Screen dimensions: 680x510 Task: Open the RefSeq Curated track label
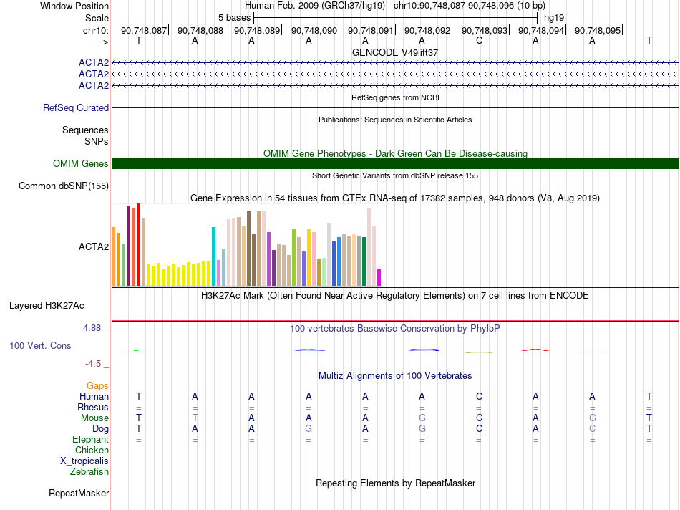pos(76,107)
